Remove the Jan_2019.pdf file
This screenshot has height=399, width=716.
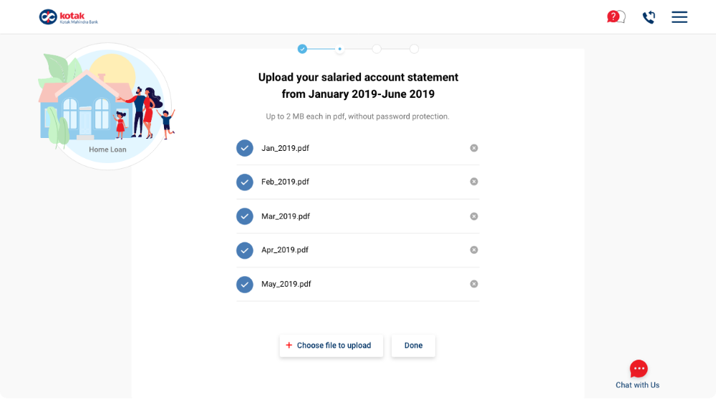[474, 148]
